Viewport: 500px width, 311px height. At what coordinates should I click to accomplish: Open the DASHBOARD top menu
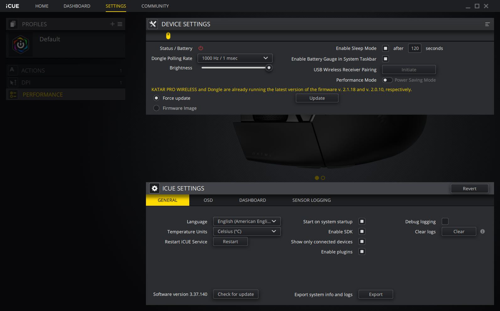[77, 6]
